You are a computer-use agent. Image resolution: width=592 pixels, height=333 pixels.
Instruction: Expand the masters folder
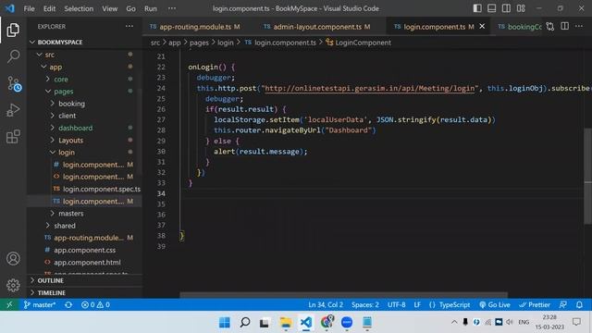70,214
